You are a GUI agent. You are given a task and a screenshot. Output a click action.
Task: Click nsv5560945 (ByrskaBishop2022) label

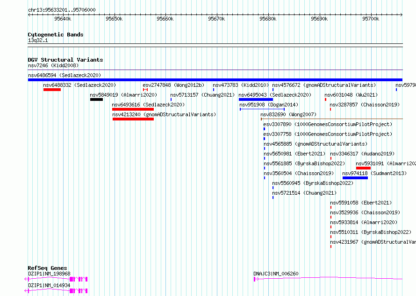[x=313, y=183]
